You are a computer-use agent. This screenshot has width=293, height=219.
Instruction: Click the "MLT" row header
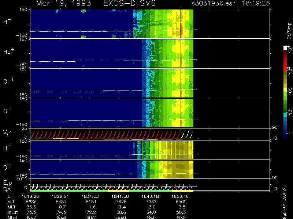tap(11, 207)
